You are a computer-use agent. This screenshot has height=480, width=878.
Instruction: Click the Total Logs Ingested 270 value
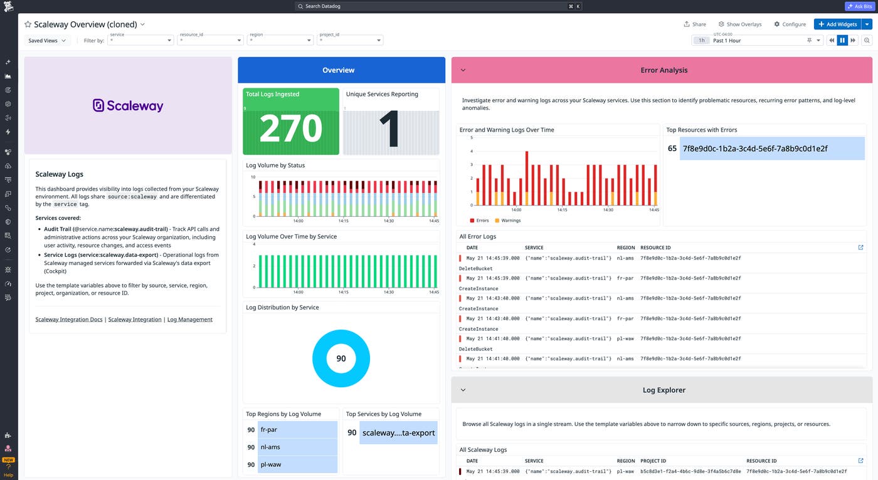(x=291, y=128)
